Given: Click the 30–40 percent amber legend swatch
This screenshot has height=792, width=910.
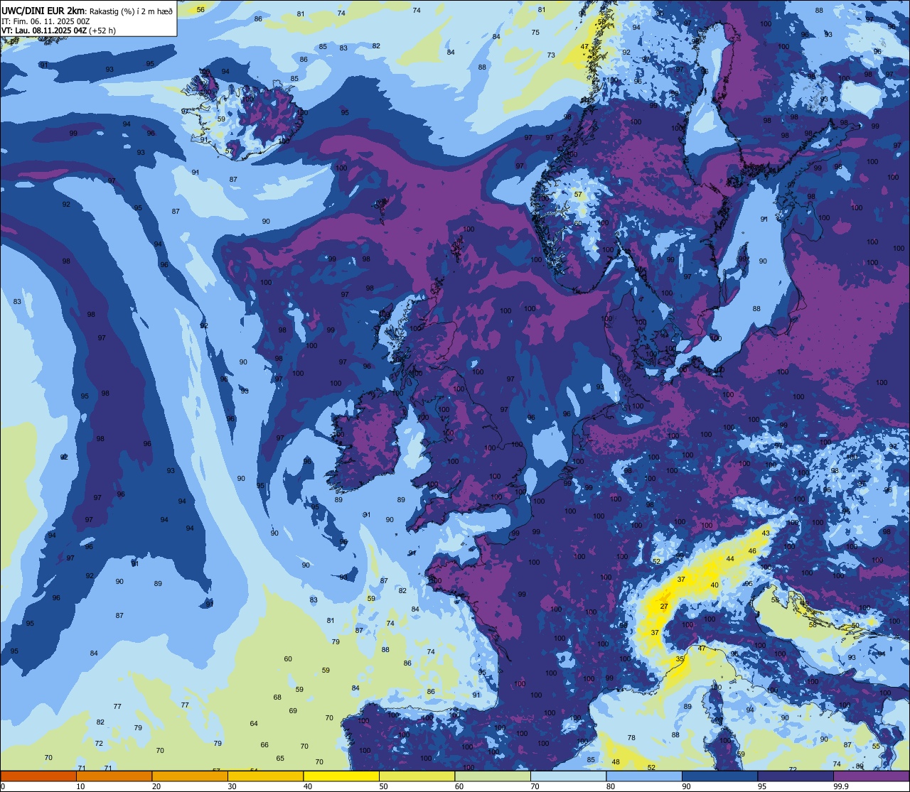Looking at the screenshot, I should 265,776.
